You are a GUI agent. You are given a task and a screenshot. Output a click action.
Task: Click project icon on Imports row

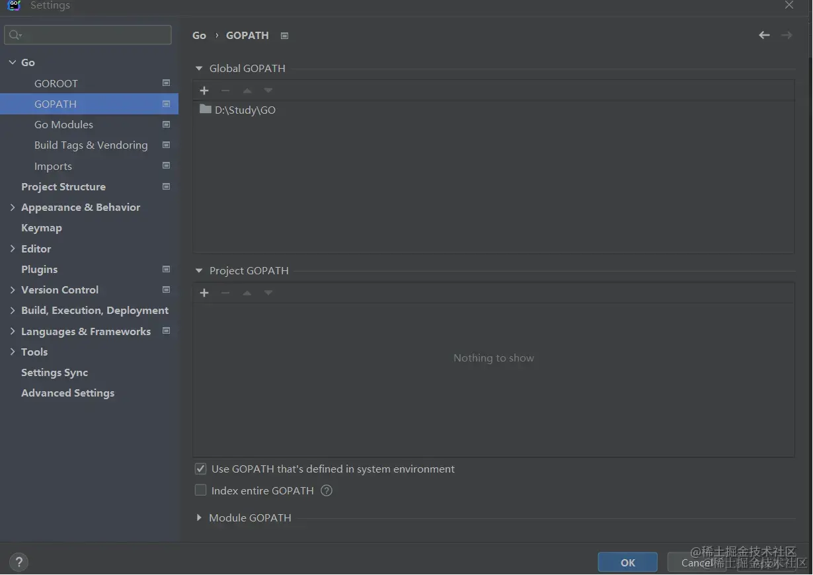(x=166, y=166)
